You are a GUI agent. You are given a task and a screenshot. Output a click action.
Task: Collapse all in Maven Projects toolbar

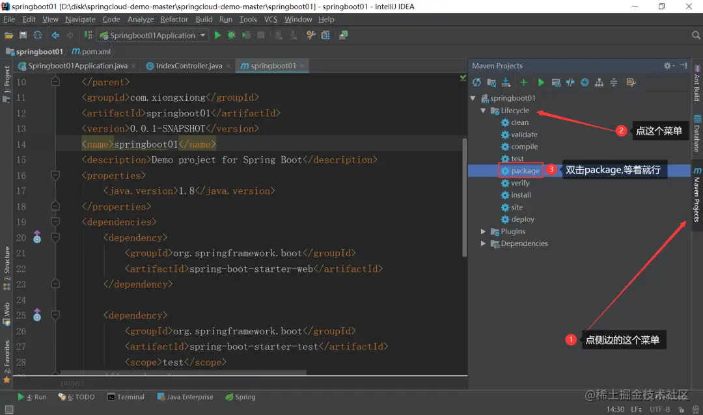pyautogui.click(x=614, y=83)
